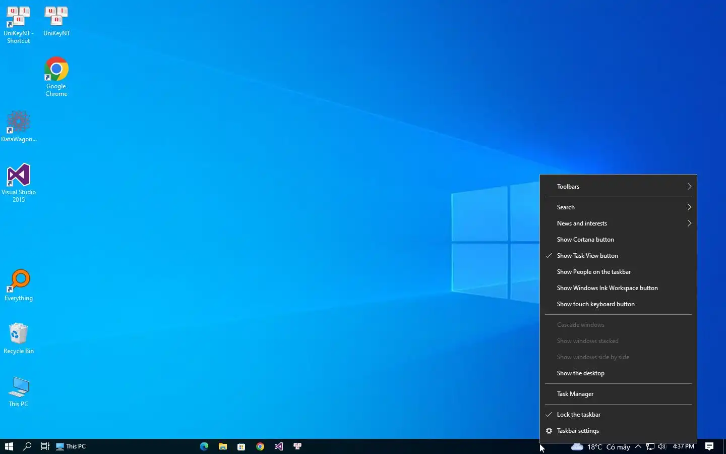This screenshot has width=726, height=454.
Task: Open the network status tray icon
Action: [x=650, y=446]
